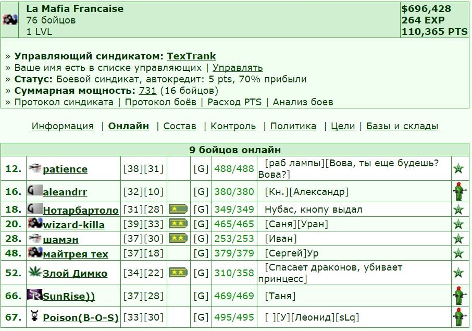This screenshot has width=472, height=331.
Task: Open wizard-killa player profile
Action: tap(74, 225)
